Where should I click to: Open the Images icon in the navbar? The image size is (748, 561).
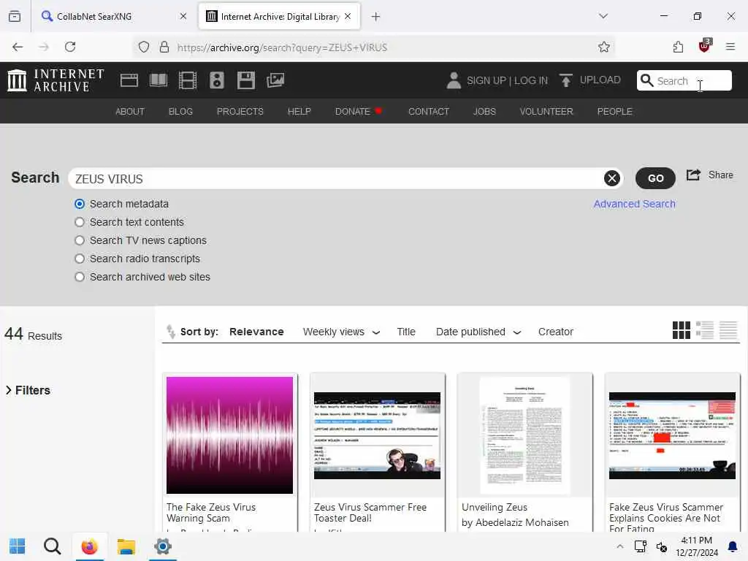[x=275, y=80]
